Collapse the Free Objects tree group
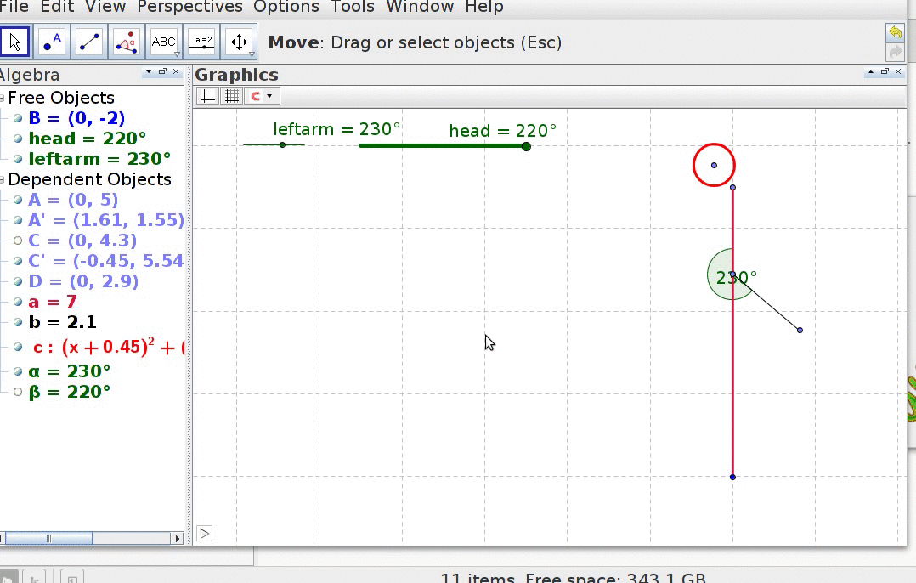 (x=3, y=98)
